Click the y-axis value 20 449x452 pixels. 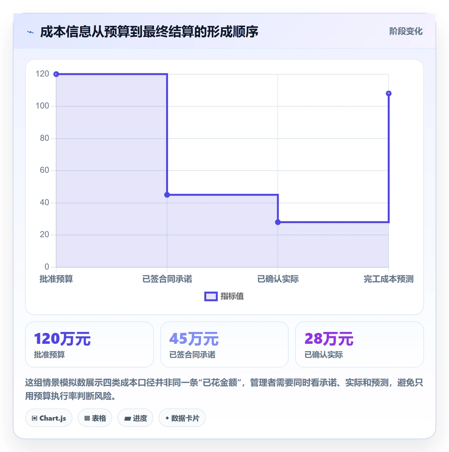point(45,235)
